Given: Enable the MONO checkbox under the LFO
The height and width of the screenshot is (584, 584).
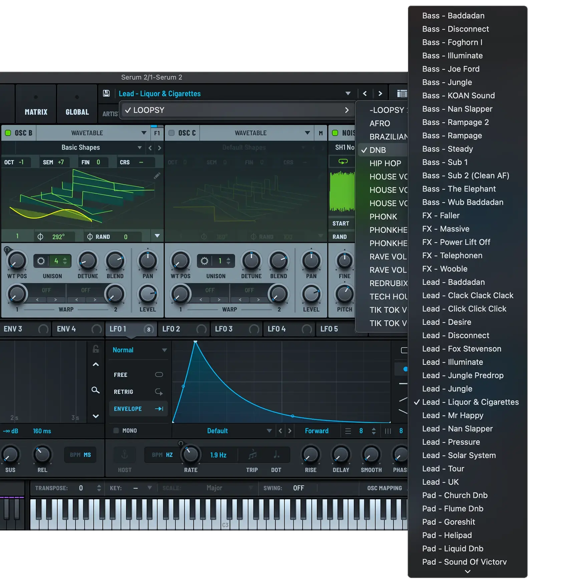Looking at the screenshot, I should [116, 430].
